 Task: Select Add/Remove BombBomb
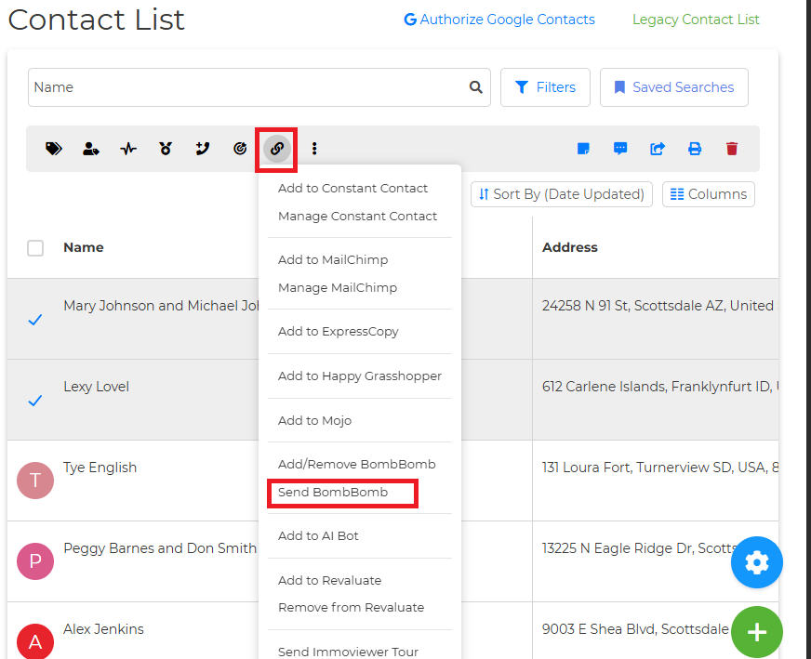tap(356, 464)
